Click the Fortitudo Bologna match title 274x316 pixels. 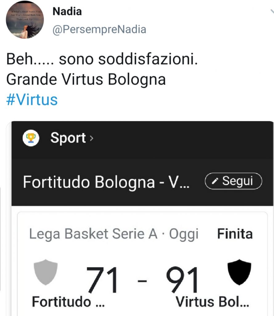point(107,182)
